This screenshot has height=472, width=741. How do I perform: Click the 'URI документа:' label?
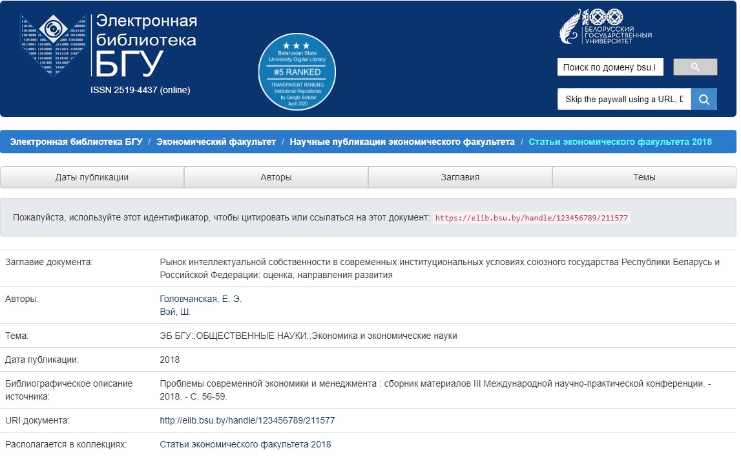click(x=37, y=420)
